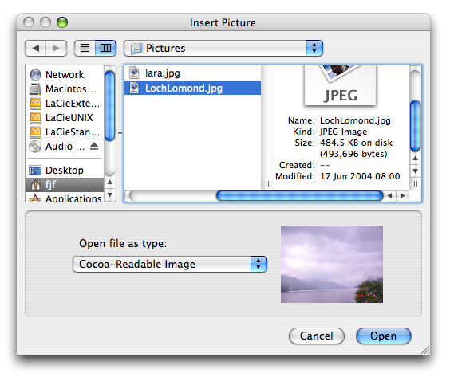Select the fjf home folder
Viewport: 450px width, 377px height.
click(x=65, y=185)
